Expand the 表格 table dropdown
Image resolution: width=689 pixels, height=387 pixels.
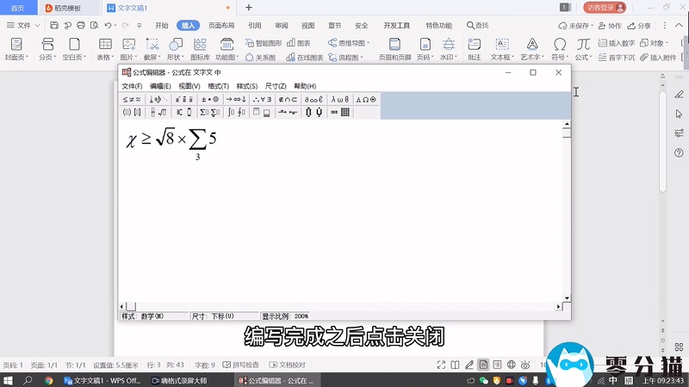(105, 58)
